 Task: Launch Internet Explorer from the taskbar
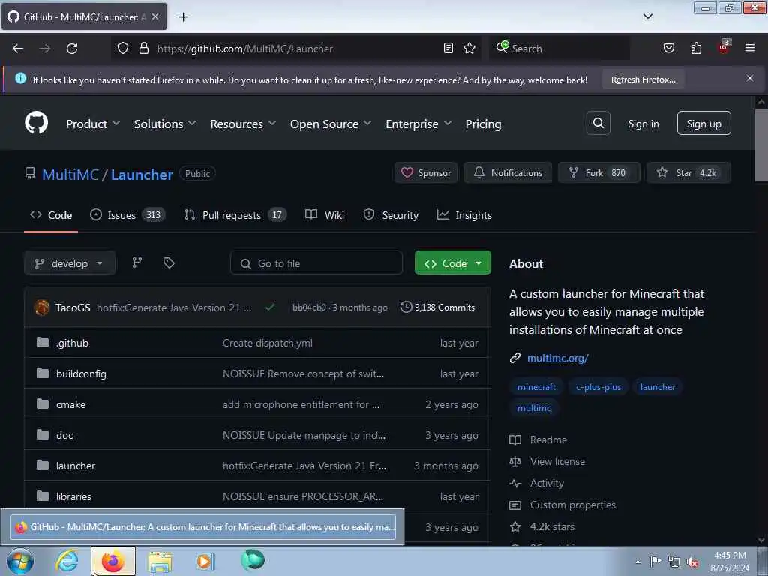(x=67, y=561)
